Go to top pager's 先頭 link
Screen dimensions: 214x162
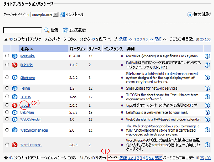123,39
